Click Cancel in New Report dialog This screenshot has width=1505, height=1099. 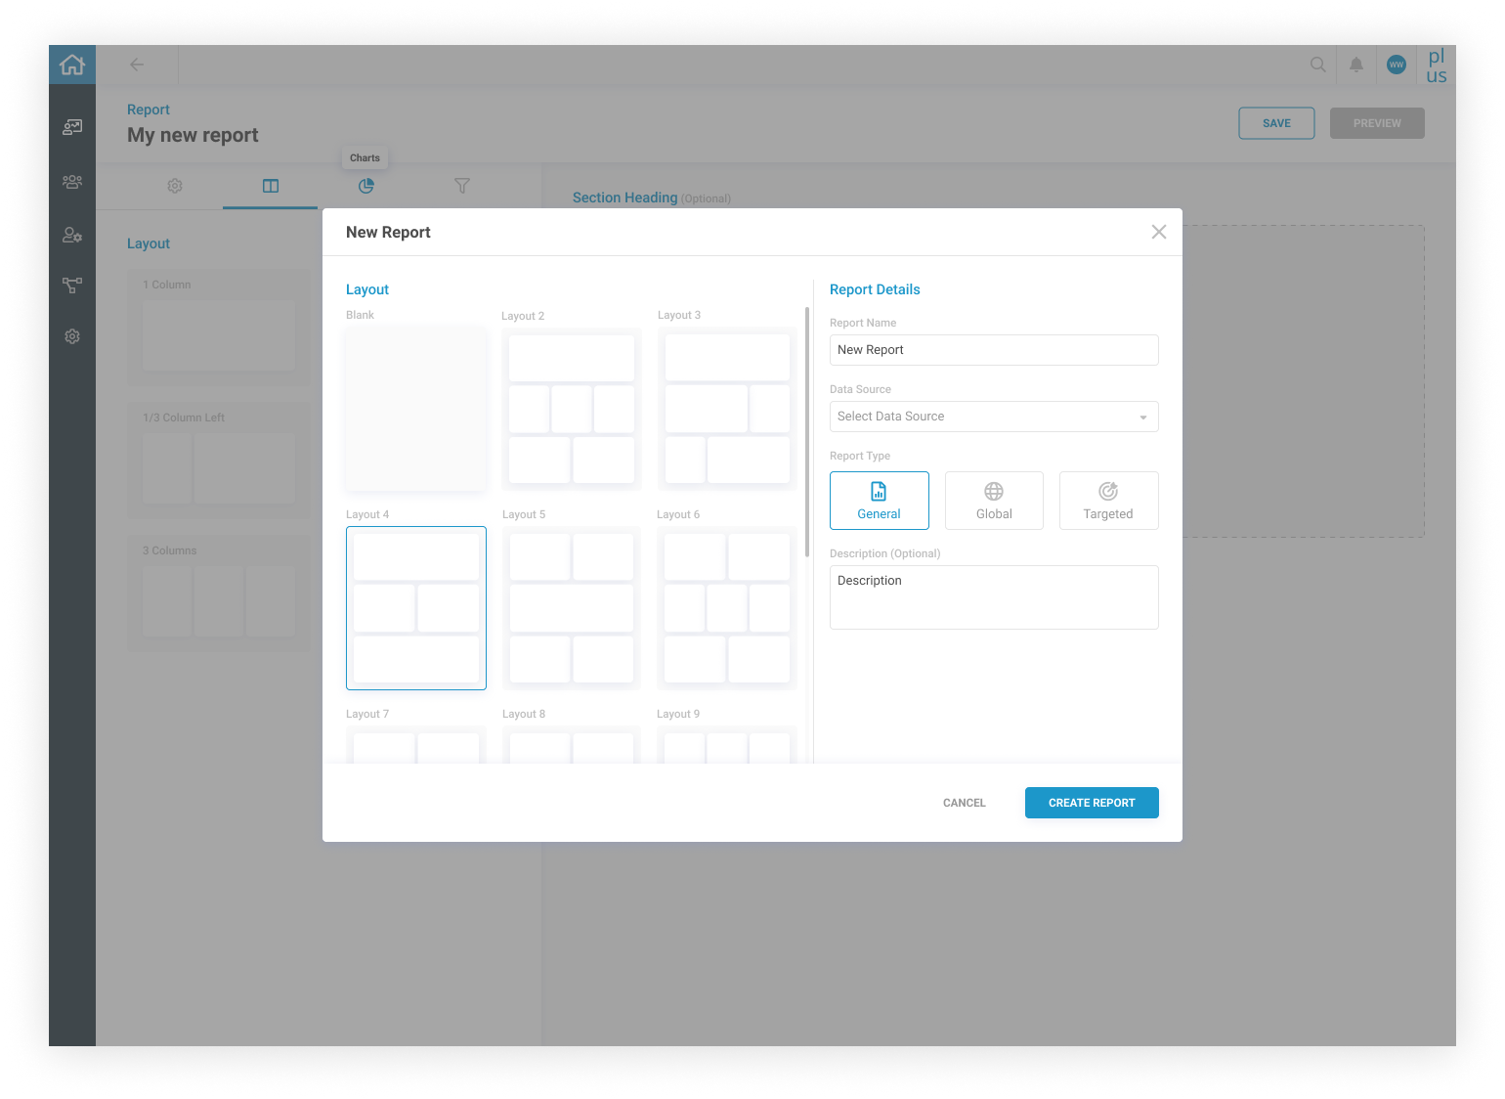point(964,803)
